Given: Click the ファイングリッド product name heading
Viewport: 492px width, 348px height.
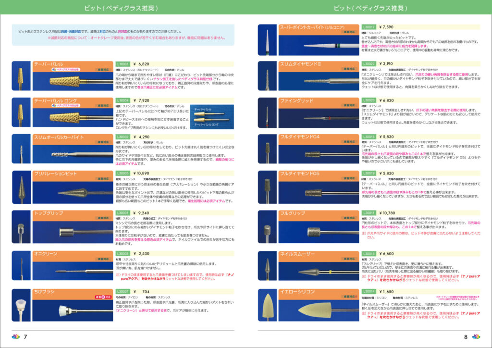Looking at the screenshot, I should tap(296, 101).
